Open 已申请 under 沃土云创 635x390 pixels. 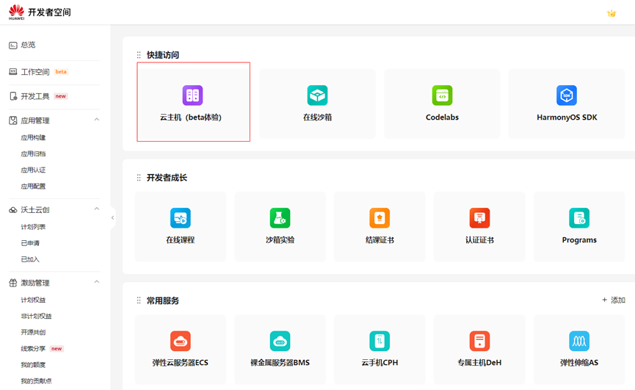tap(30, 243)
